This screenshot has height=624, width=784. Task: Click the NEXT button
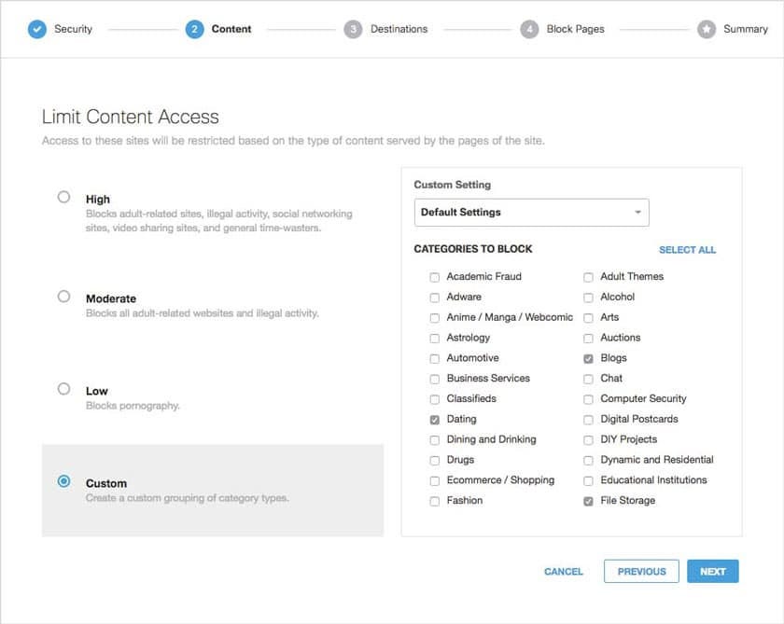(x=712, y=571)
